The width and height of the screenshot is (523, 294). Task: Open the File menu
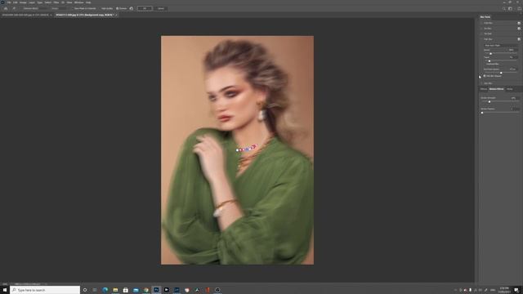point(9,2)
